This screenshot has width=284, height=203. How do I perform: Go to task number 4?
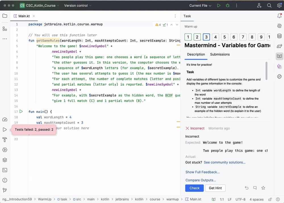pos(215,37)
